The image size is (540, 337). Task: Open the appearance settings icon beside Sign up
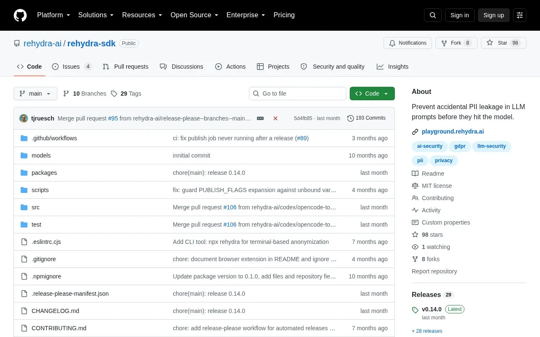(520, 15)
